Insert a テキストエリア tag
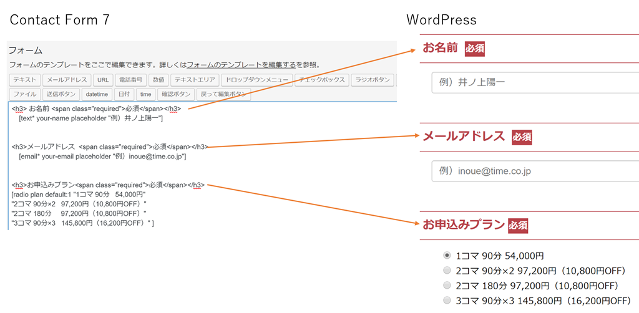 (194, 80)
